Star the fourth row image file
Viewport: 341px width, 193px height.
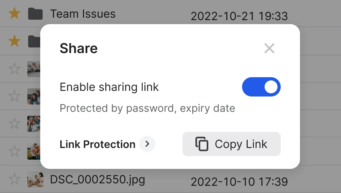click(x=14, y=96)
